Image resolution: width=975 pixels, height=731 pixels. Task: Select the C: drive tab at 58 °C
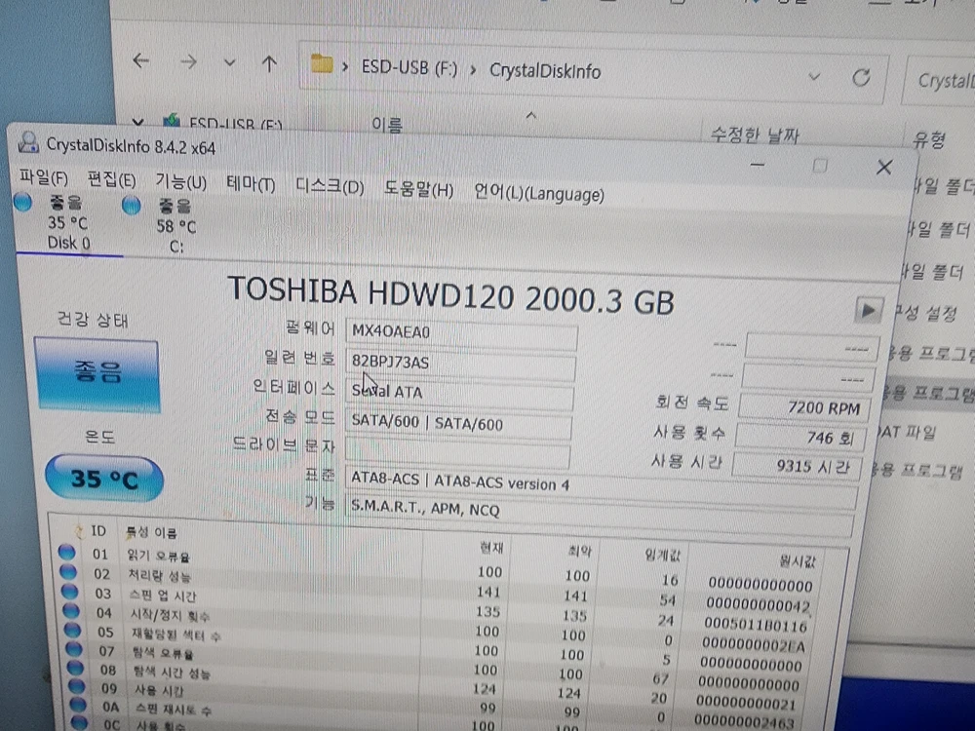tap(175, 226)
